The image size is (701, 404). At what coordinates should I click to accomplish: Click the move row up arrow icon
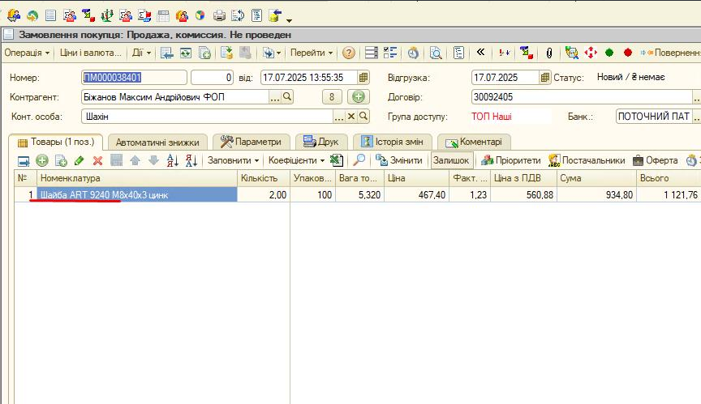coord(135,160)
